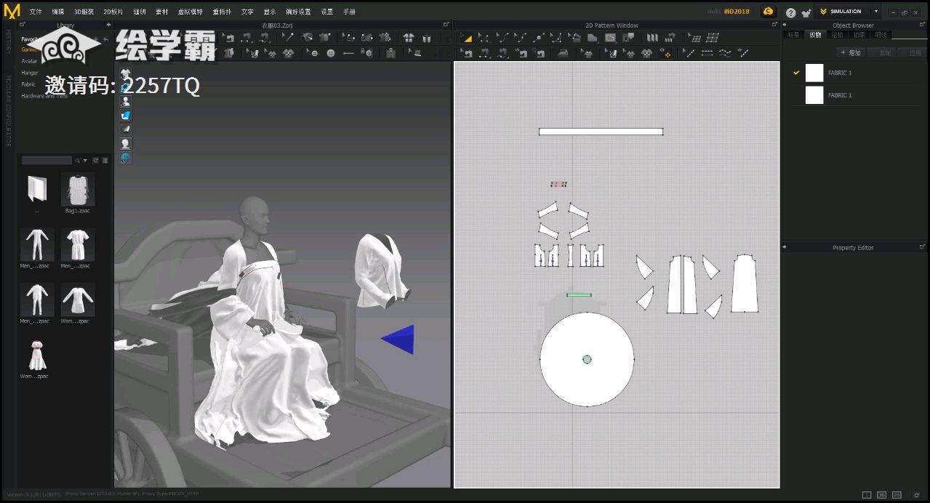Click the second FABRIC 1 white swatch

pos(814,95)
